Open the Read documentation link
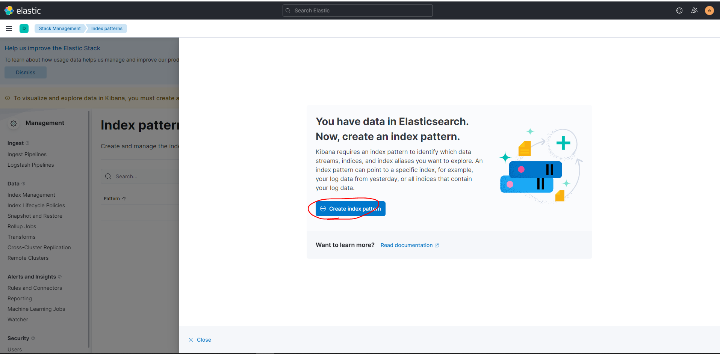 [410, 245]
